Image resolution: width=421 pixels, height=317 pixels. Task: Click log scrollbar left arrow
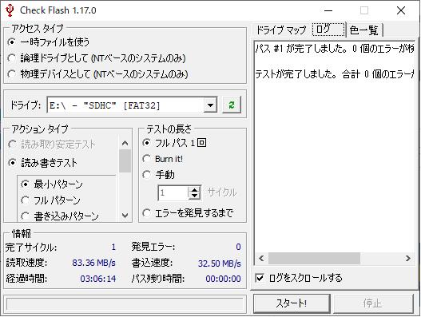pos(261,258)
